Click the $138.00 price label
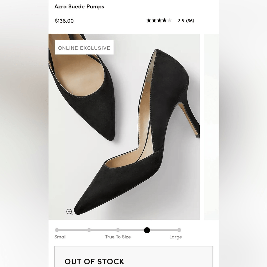Image resolution: width=267 pixels, height=267 pixels. (x=64, y=21)
